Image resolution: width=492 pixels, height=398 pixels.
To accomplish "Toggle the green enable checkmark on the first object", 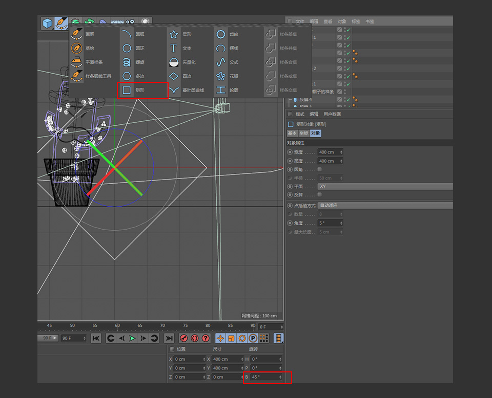I will click(348, 29).
